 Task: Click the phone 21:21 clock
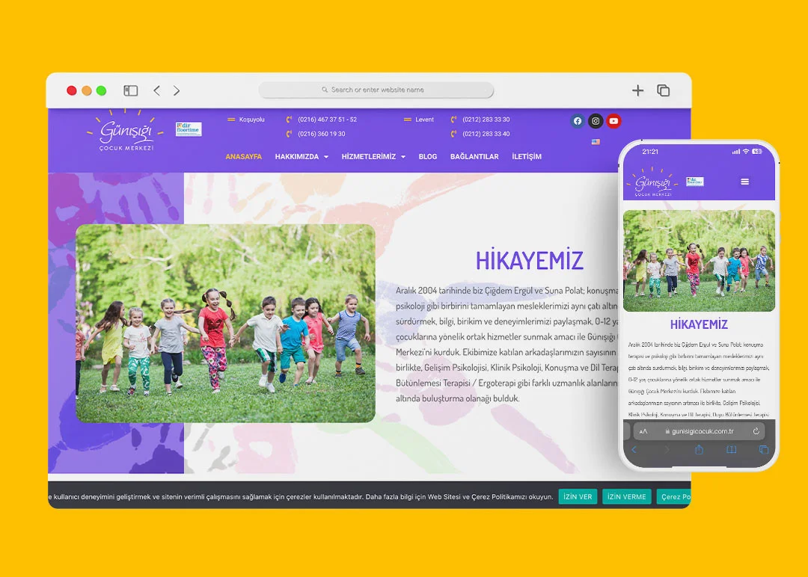650,151
